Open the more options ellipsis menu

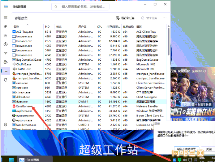click(x=164, y=18)
